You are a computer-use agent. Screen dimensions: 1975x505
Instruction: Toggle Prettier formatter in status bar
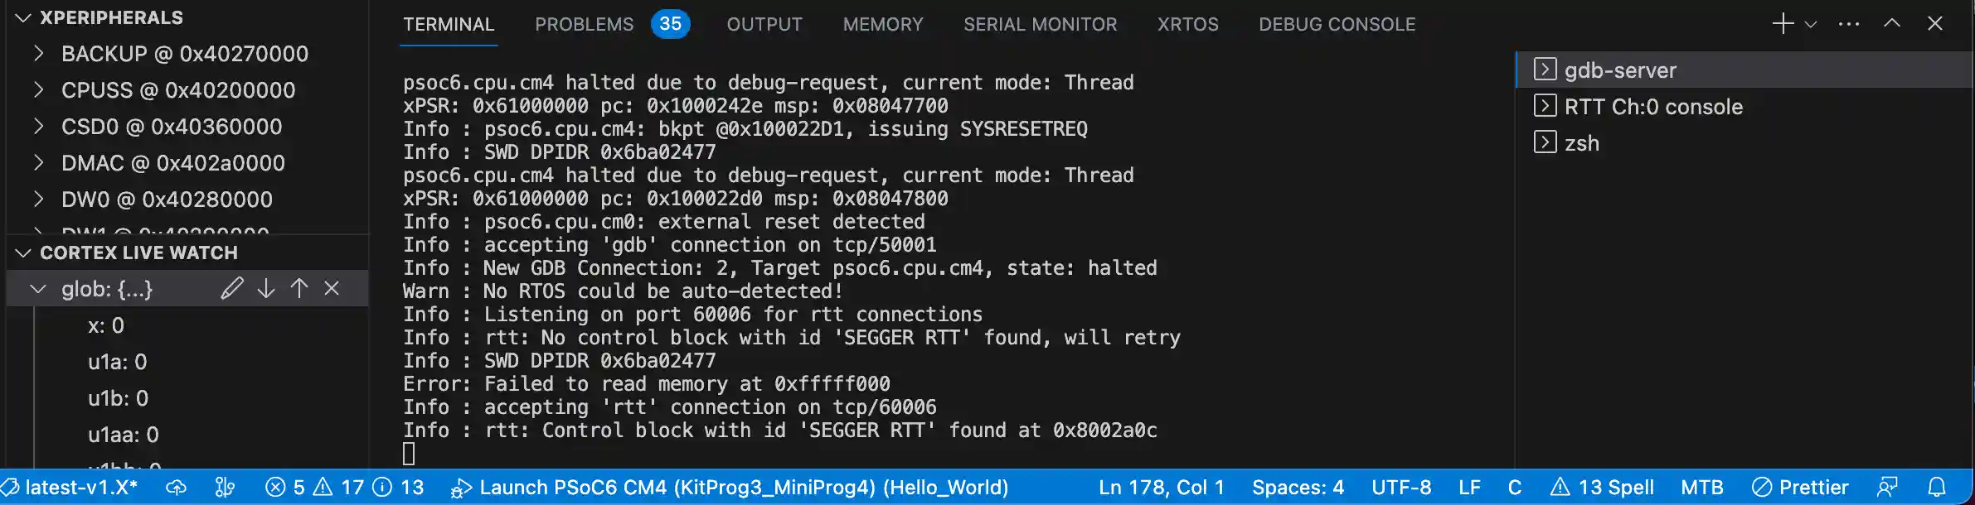(x=1802, y=487)
